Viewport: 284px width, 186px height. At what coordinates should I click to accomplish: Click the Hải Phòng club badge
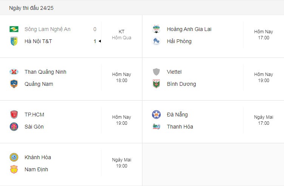(156, 41)
